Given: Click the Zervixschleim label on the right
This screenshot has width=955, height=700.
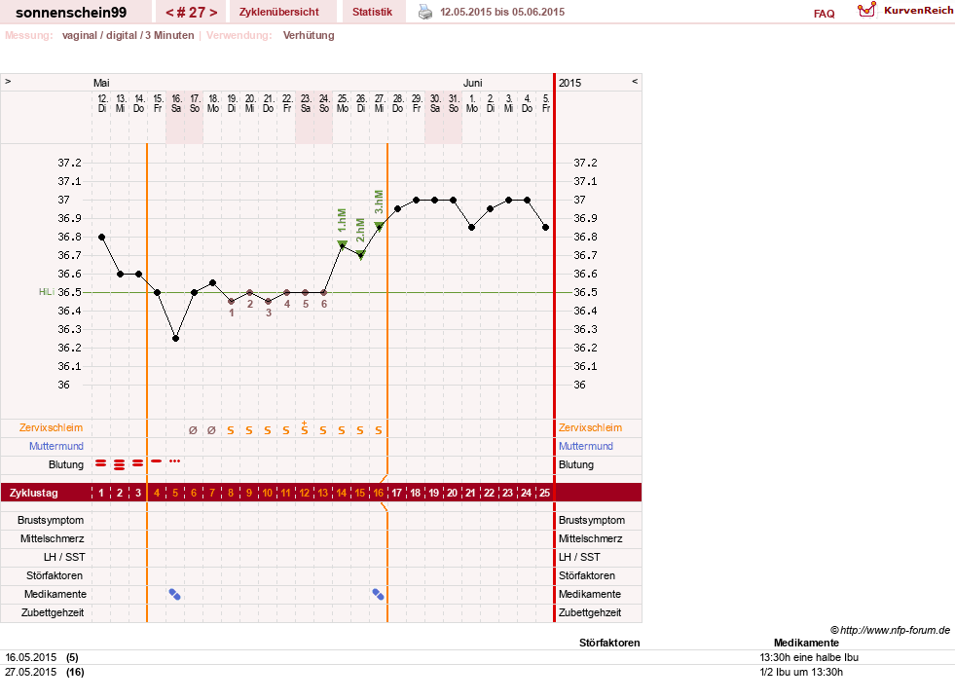Looking at the screenshot, I should pos(590,427).
